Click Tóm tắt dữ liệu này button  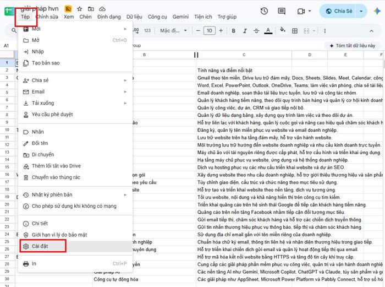pyautogui.click(x=353, y=46)
